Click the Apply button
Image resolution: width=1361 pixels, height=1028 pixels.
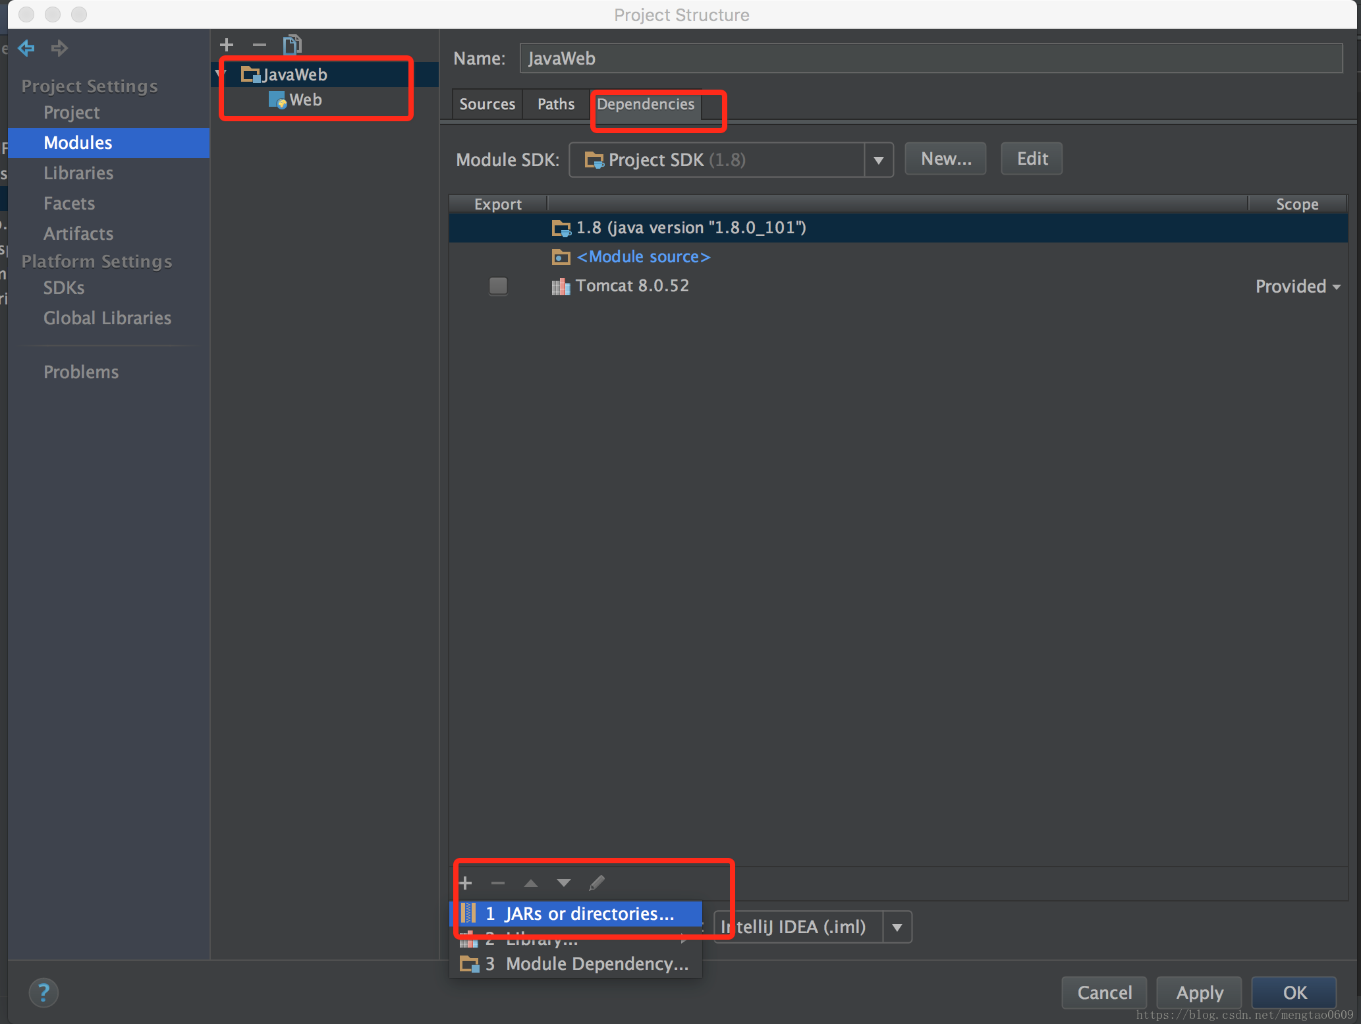[x=1200, y=993]
